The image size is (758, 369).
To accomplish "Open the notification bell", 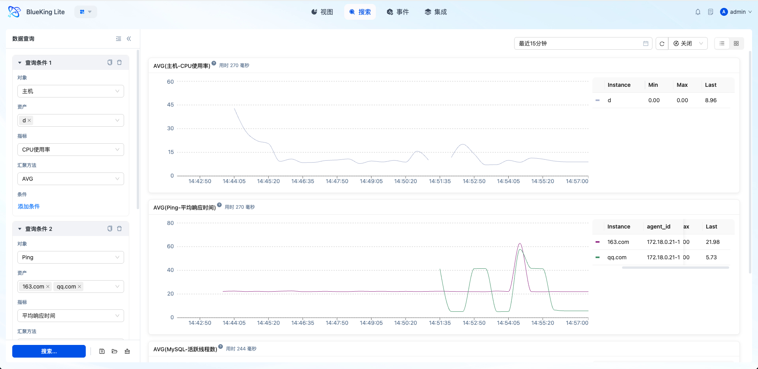I will (698, 12).
